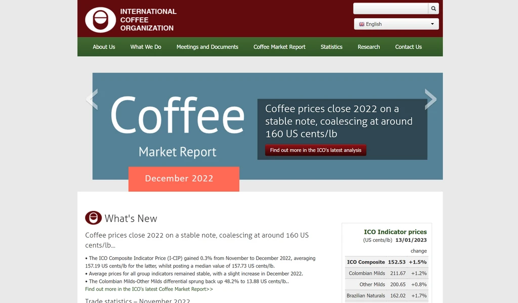Focus the site search input field
The height and width of the screenshot is (303, 518).
(x=391, y=9)
